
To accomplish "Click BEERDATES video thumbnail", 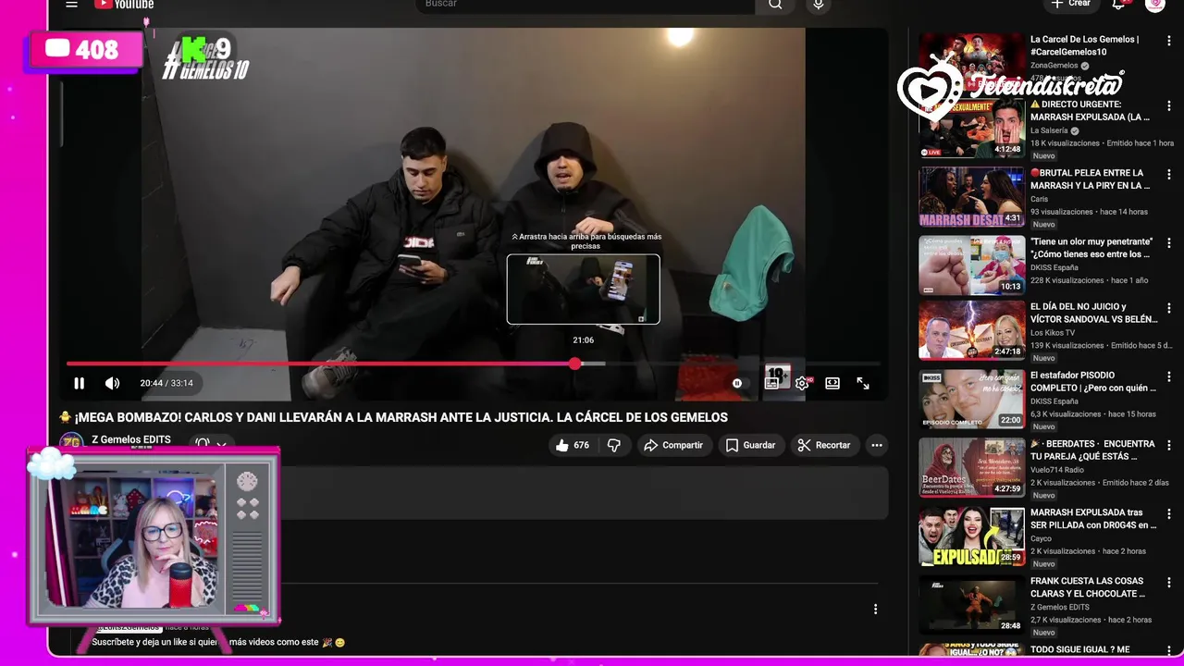I will point(971,467).
